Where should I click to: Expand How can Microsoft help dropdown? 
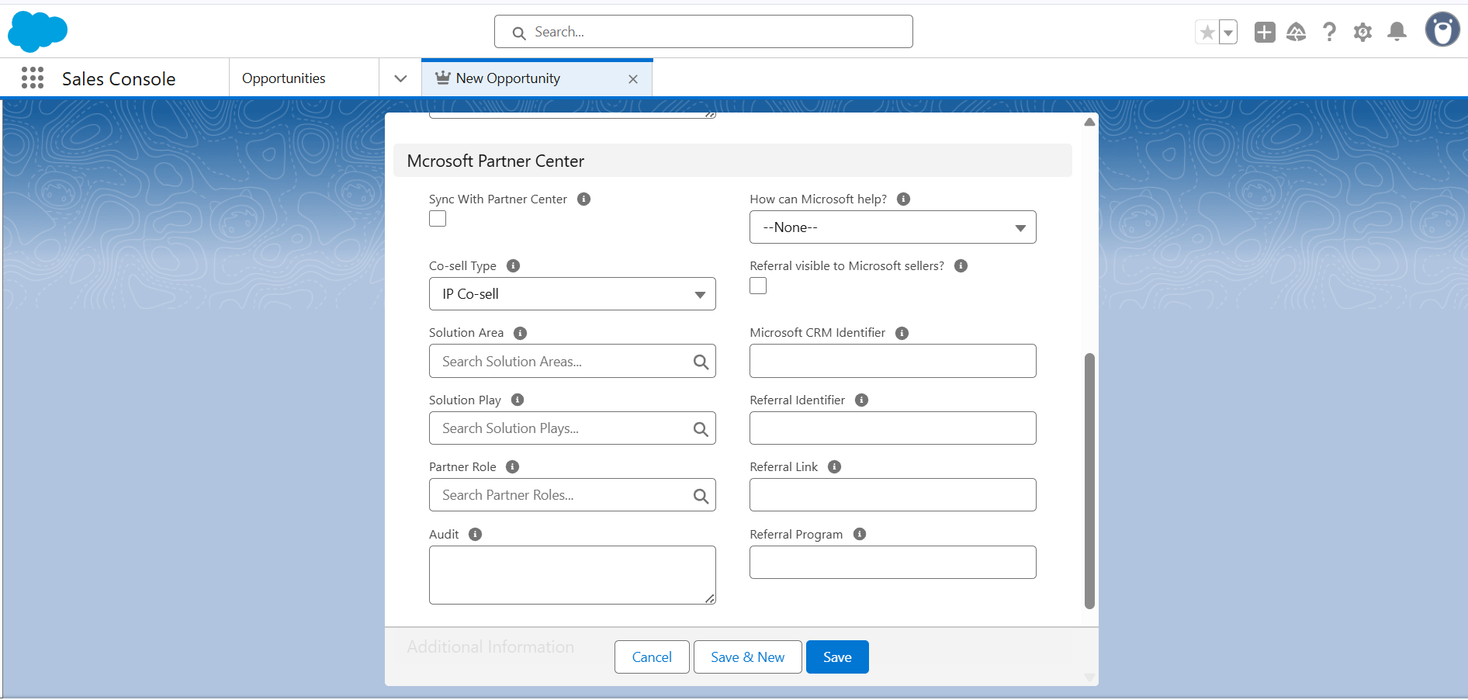tap(892, 227)
